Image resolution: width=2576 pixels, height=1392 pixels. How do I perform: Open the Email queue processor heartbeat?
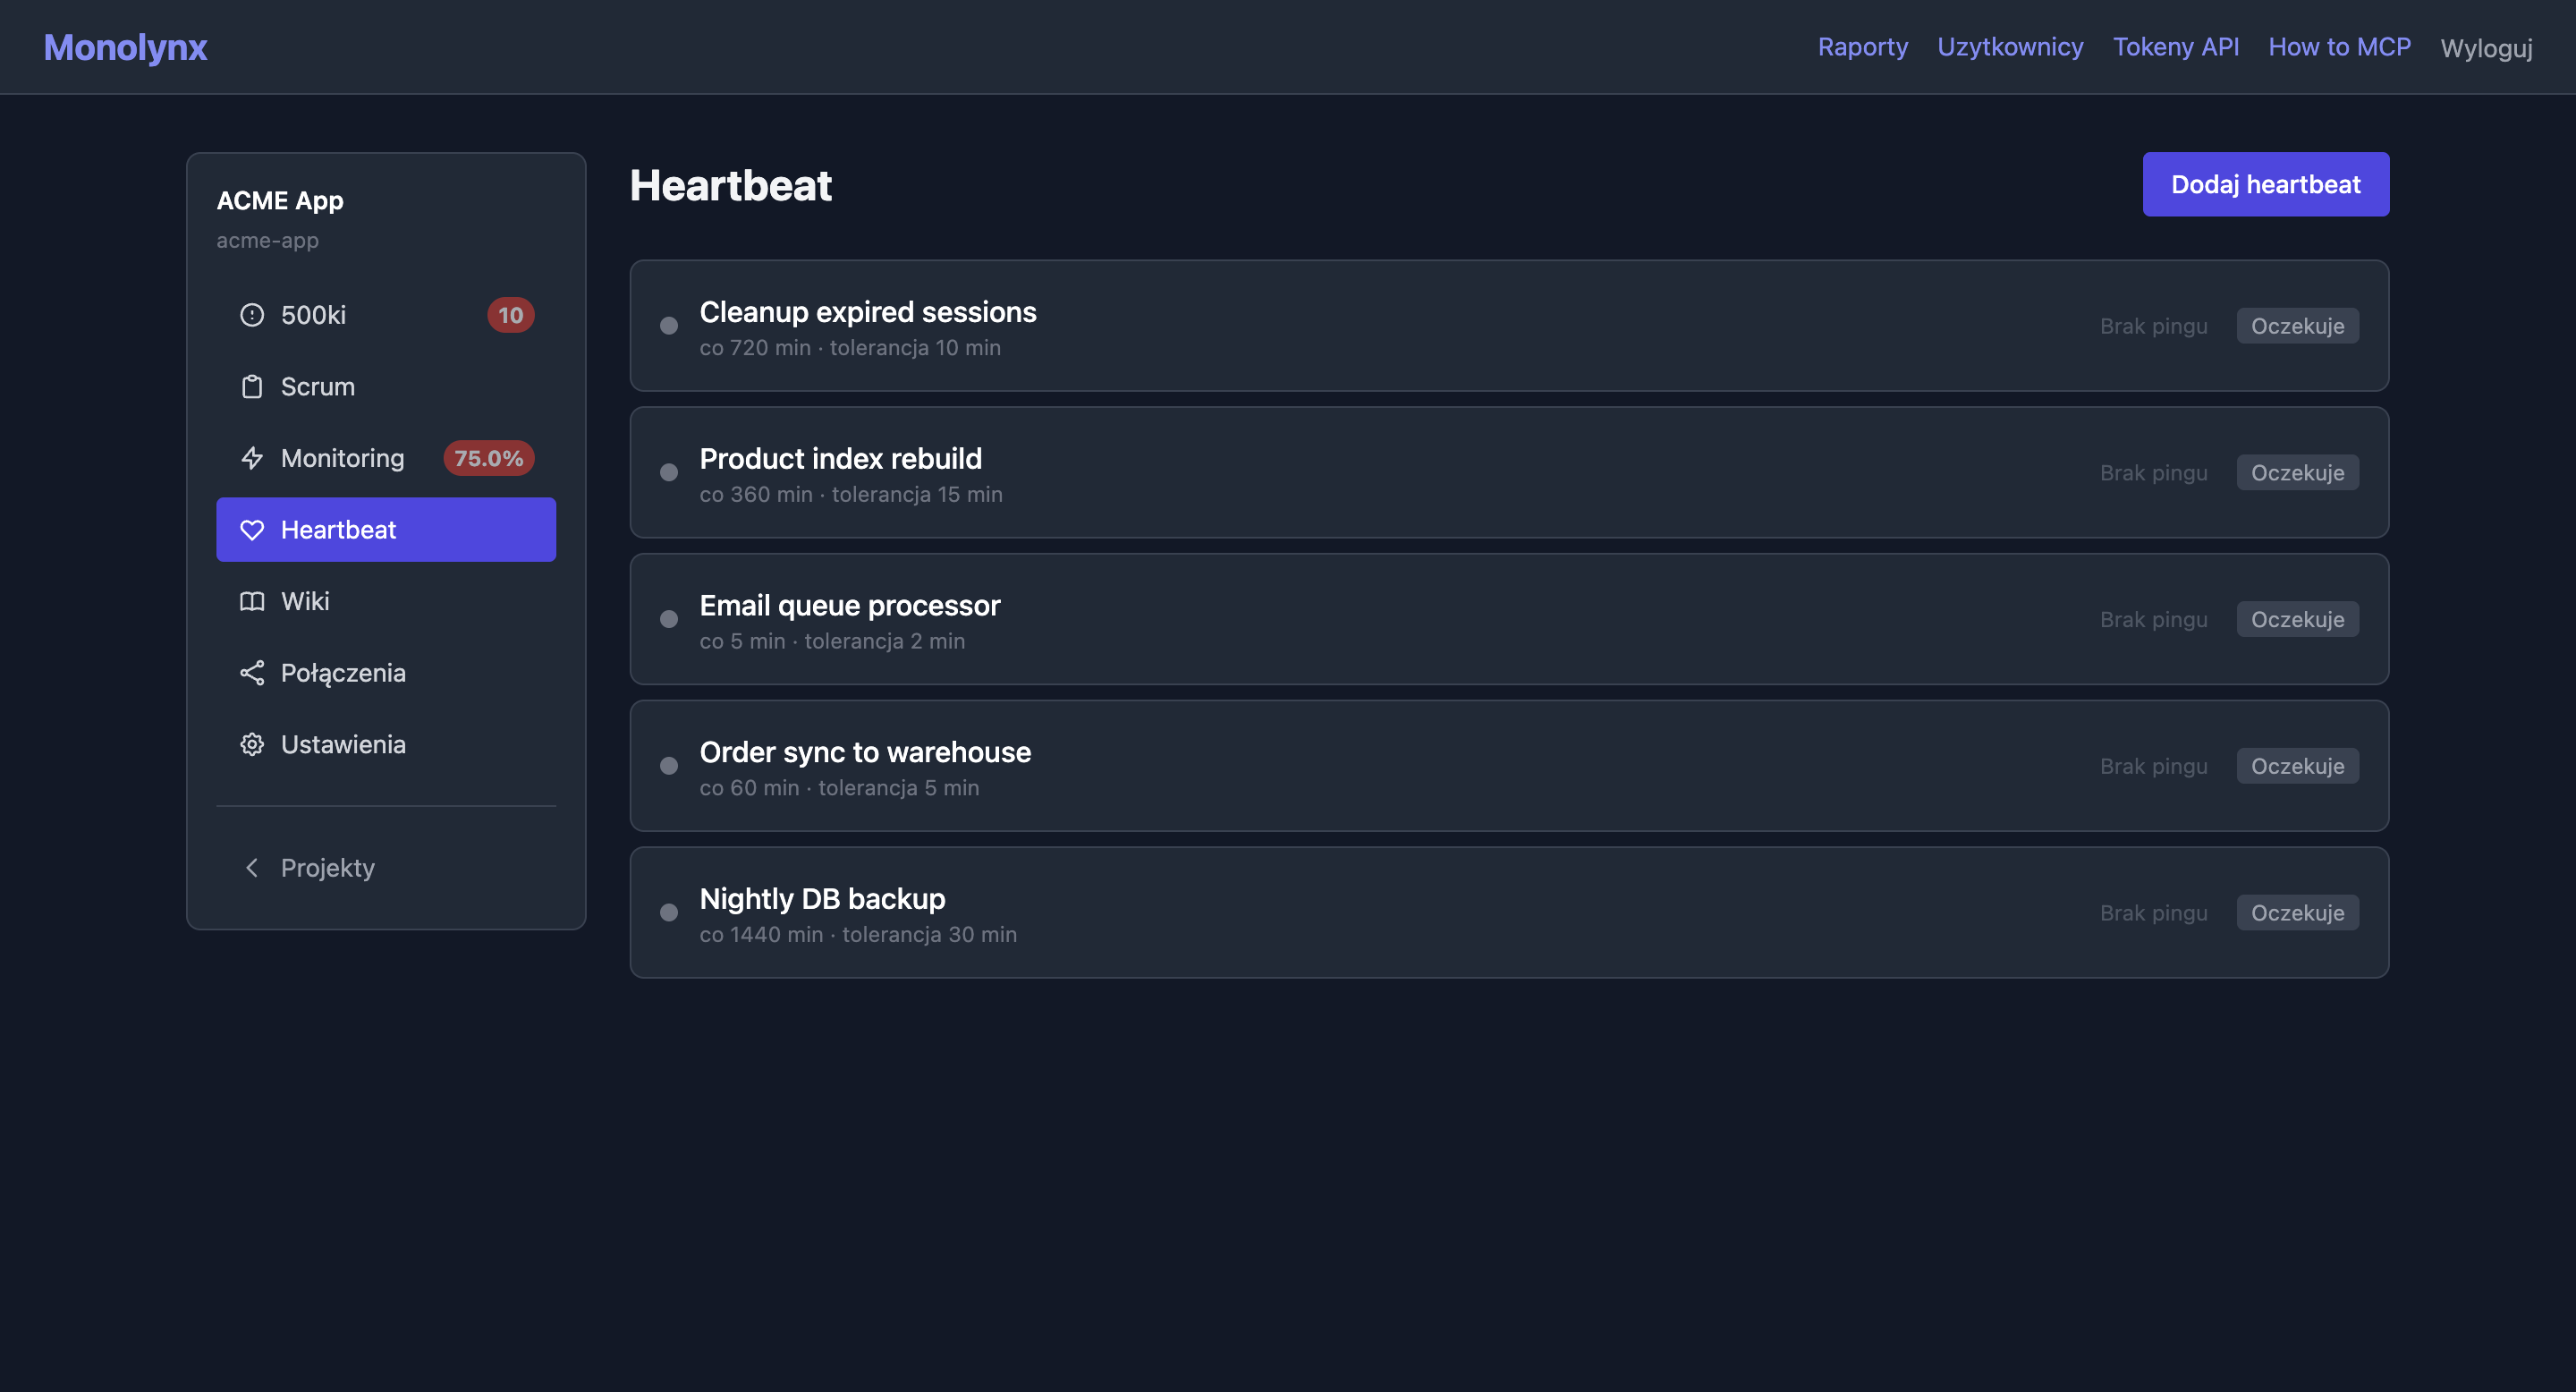(849, 606)
